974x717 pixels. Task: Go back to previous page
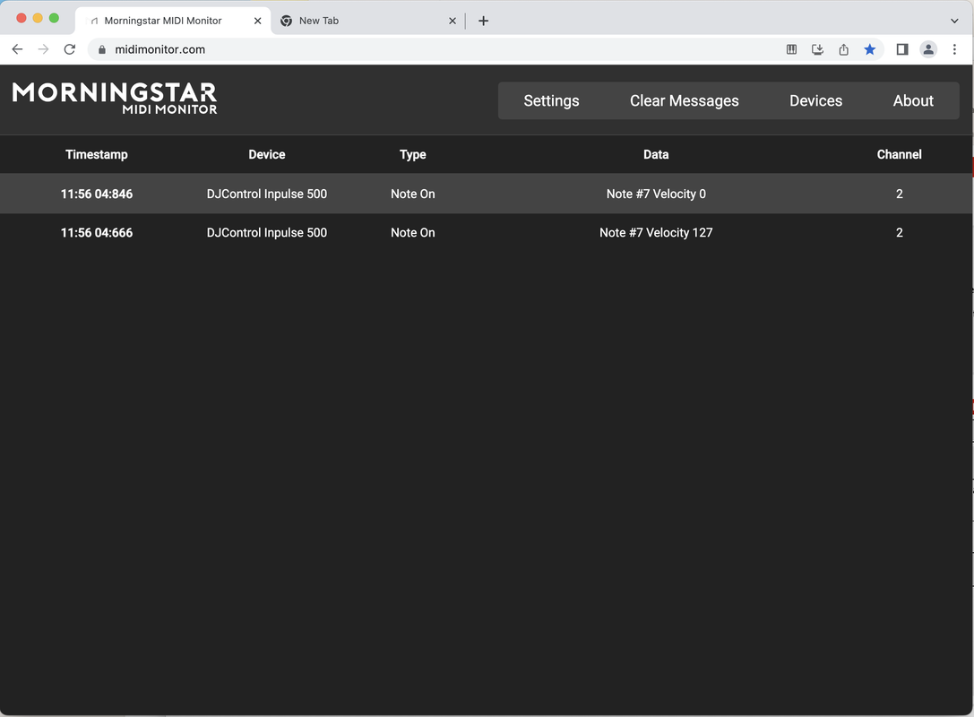17,49
